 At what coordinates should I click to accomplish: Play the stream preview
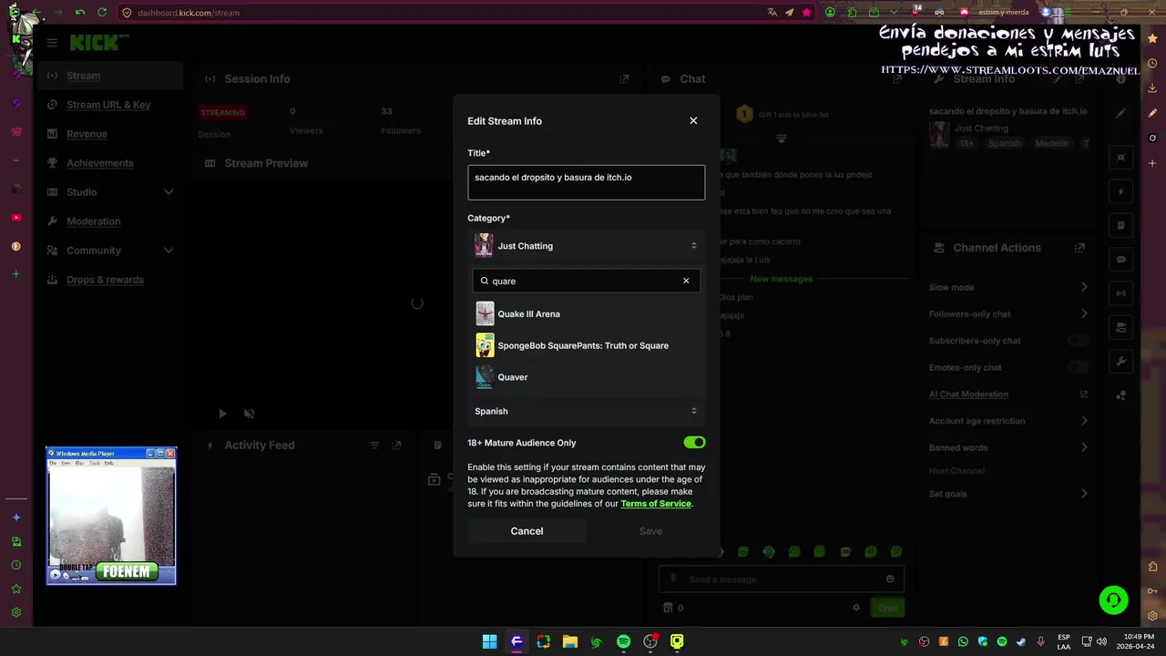click(x=222, y=414)
